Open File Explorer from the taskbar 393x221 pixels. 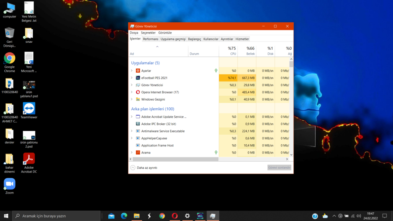pyautogui.click(x=137, y=216)
